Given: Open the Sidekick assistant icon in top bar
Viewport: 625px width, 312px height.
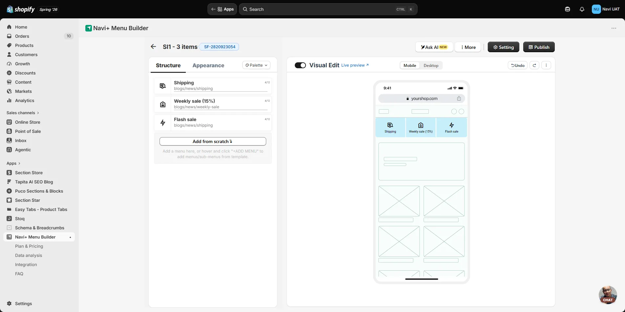Looking at the screenshot, I should [x=568, y=9].
